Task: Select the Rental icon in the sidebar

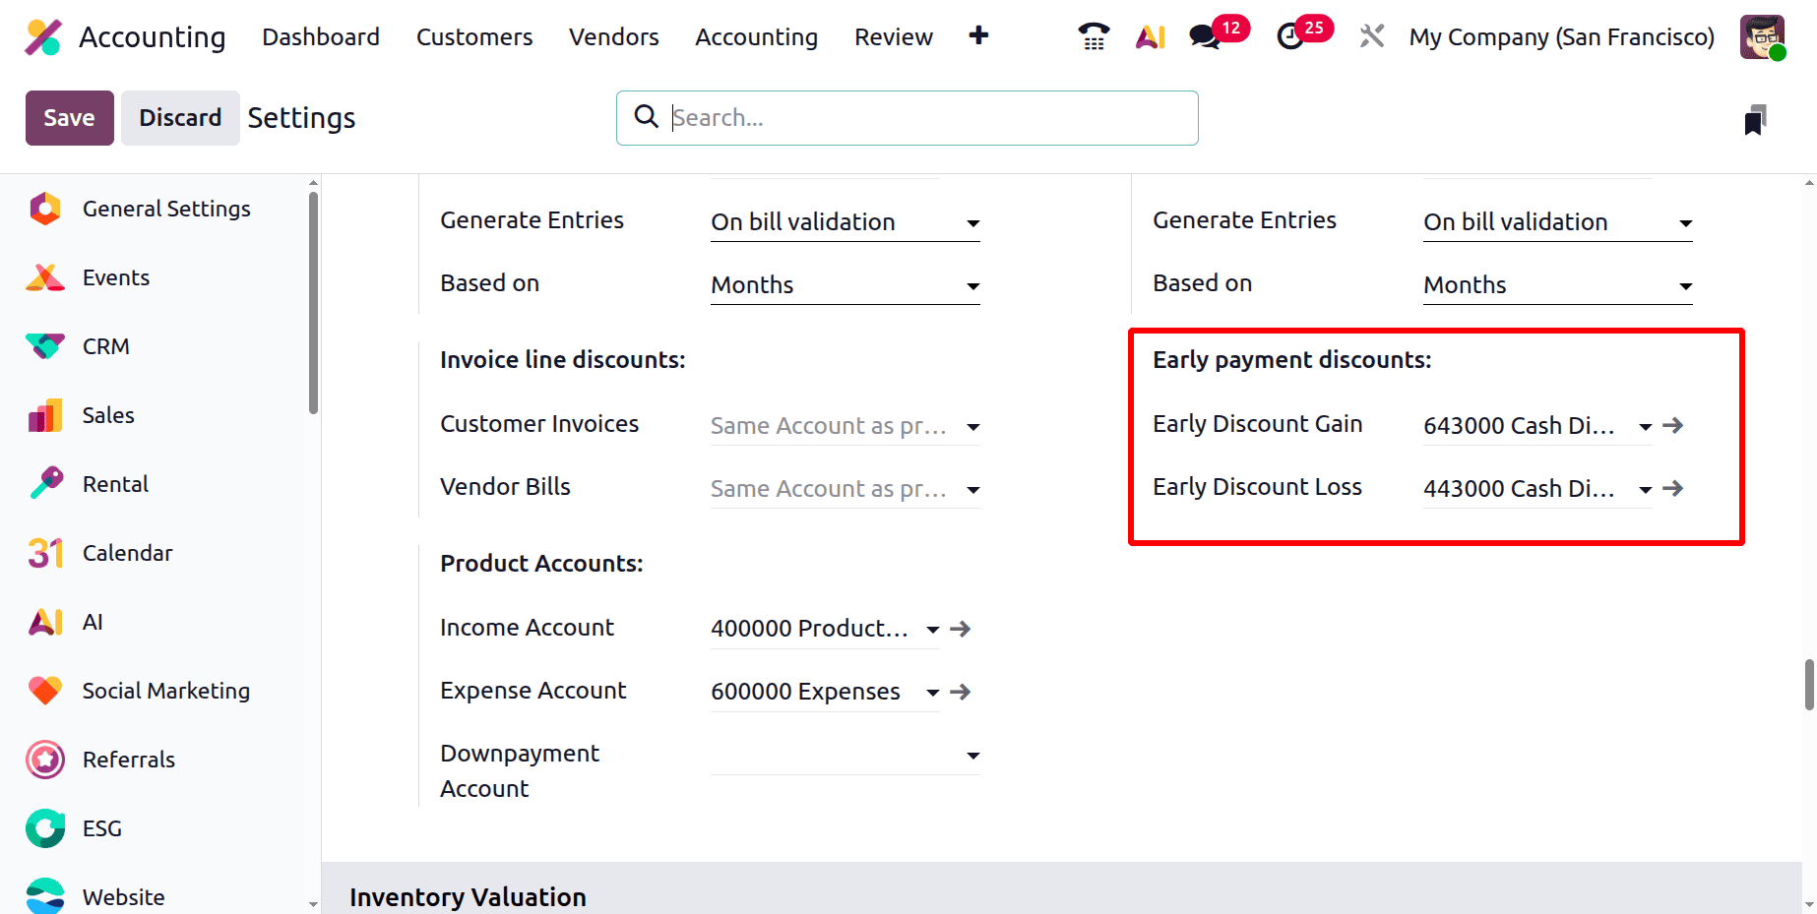Action: [44, 483]
